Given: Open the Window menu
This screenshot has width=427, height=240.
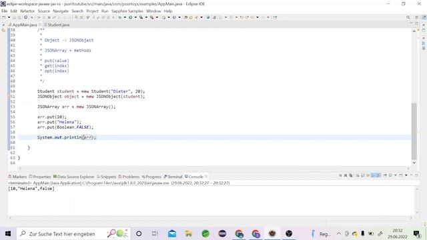Looking at the screenshot, I should pyautogui.click(x=153, y=11).
